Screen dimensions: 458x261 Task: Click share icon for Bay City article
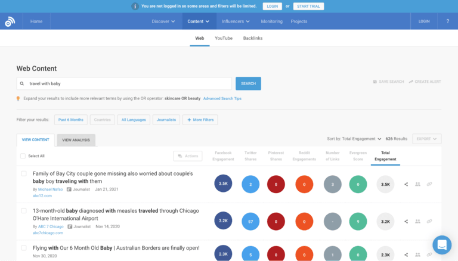point(406,184)
